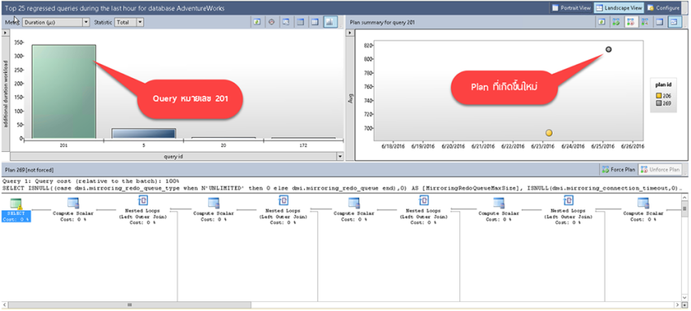Click the refresh icon in regressed queries toolbar
Screen dimensions: 691x311
258,22
